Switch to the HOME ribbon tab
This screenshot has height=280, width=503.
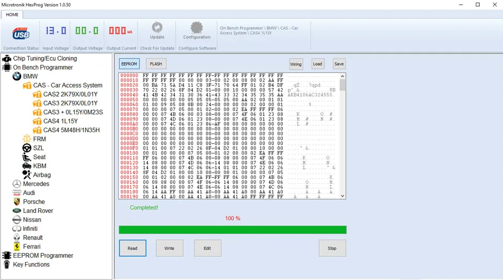pos(12,15)
